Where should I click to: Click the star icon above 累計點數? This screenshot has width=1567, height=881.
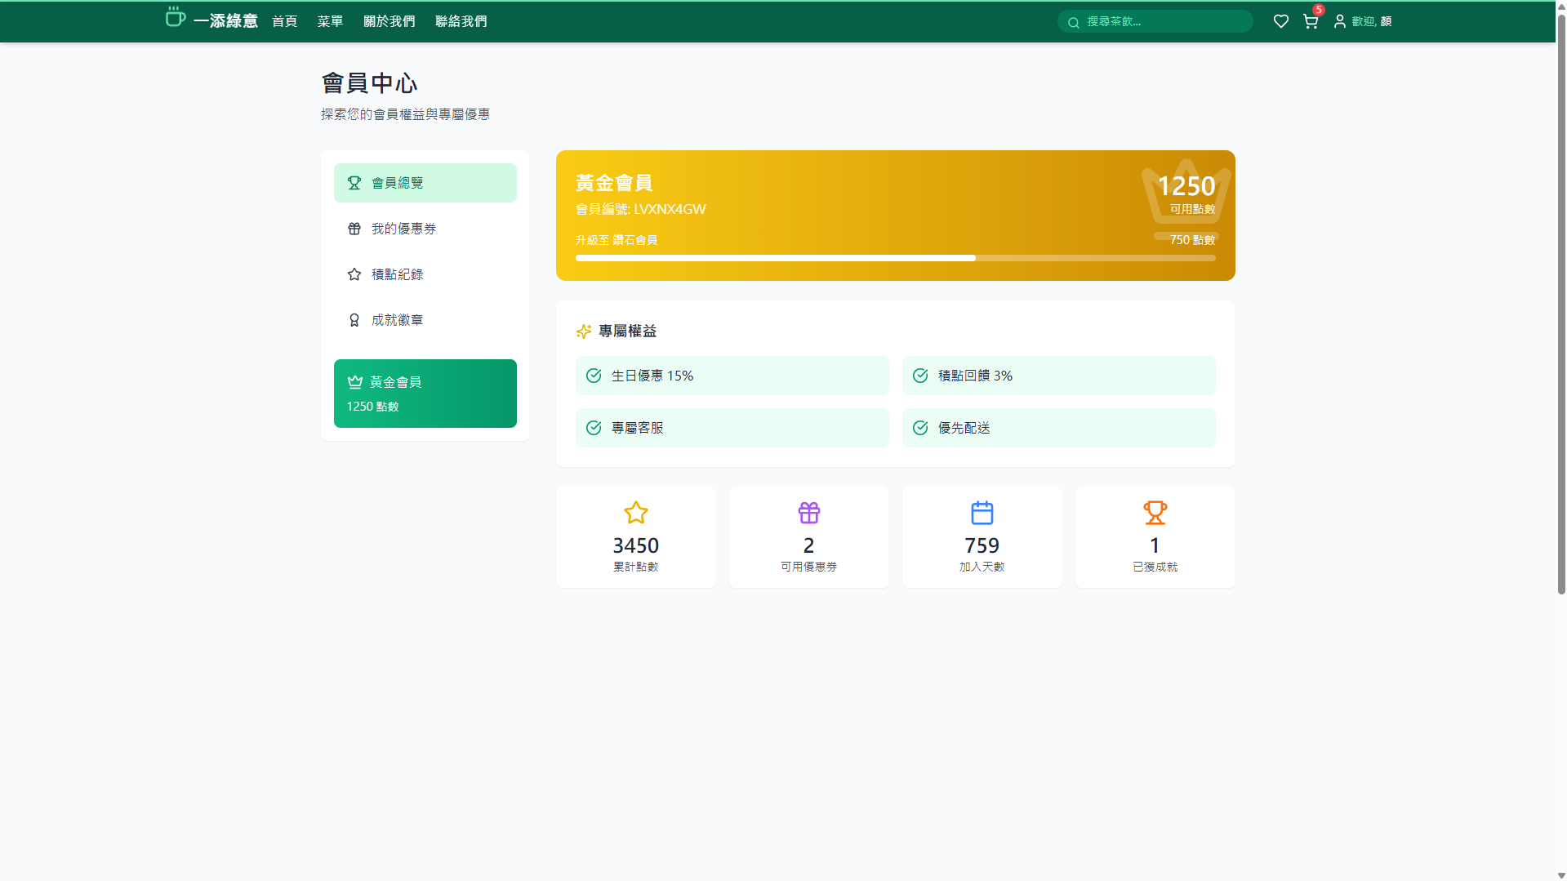635,513
